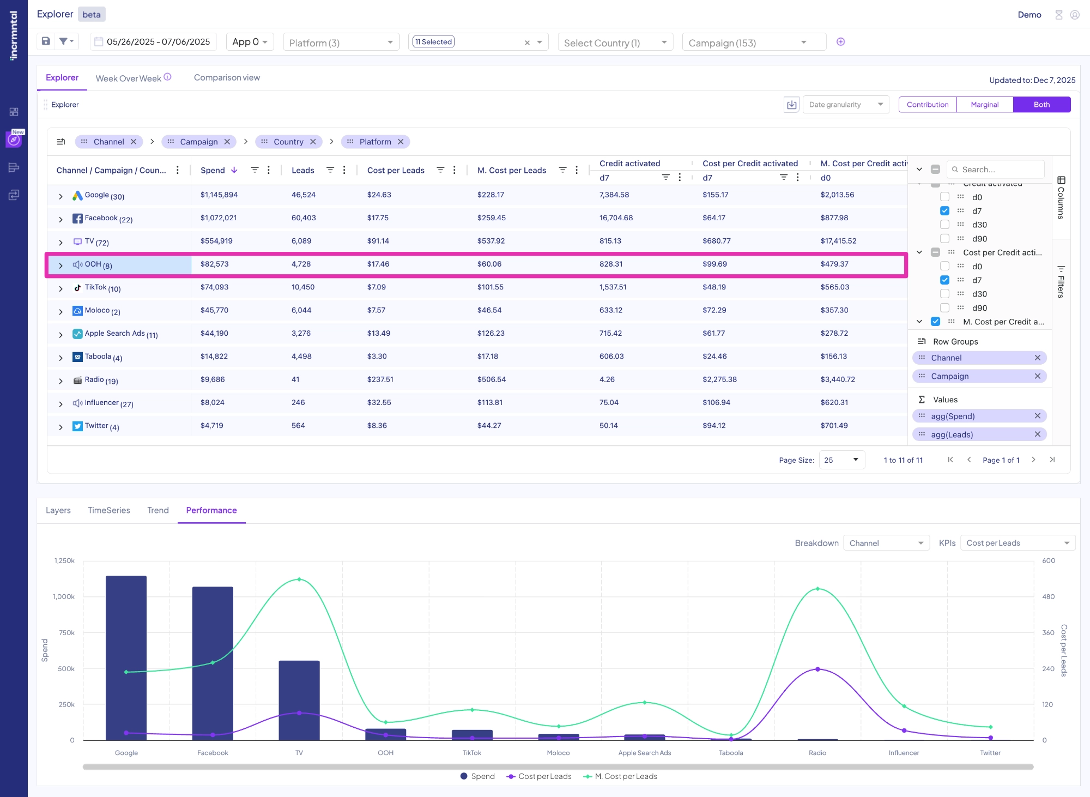
Task: Select the Contribution view button
Action: tap(927, 105)
